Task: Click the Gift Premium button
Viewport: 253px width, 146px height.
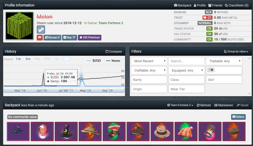Action: tap(90, 37)
